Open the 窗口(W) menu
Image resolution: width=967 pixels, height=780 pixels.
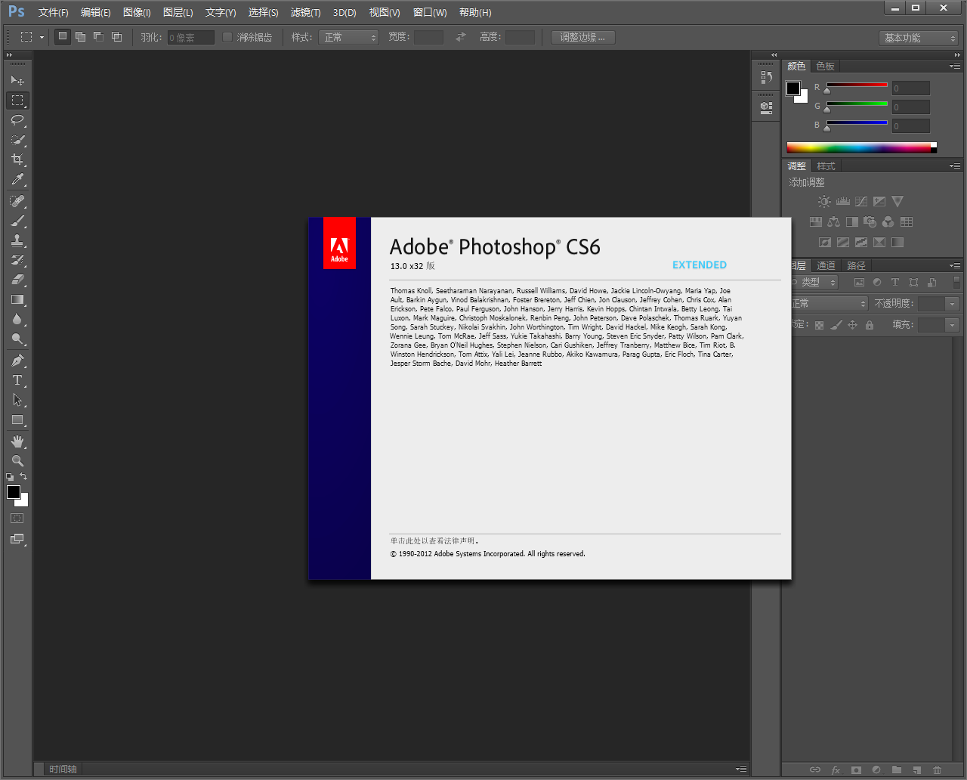point(430,12)
